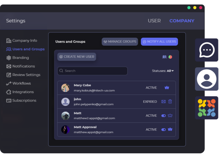Click the user profile tile
The image size is (219, 165).
point(206,79)
